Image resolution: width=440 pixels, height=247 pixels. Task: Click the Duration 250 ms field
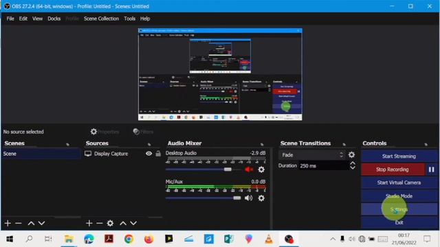point(323,166)
